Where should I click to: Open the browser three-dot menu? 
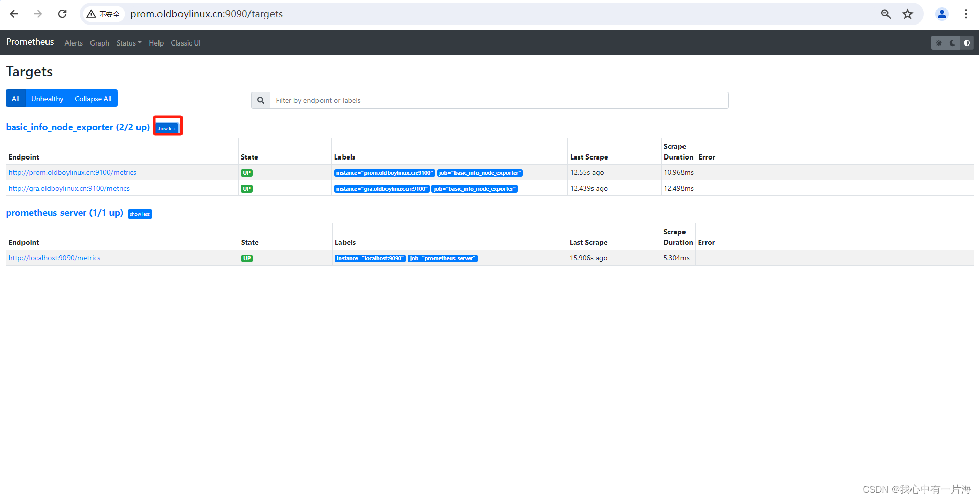(966, 14)
